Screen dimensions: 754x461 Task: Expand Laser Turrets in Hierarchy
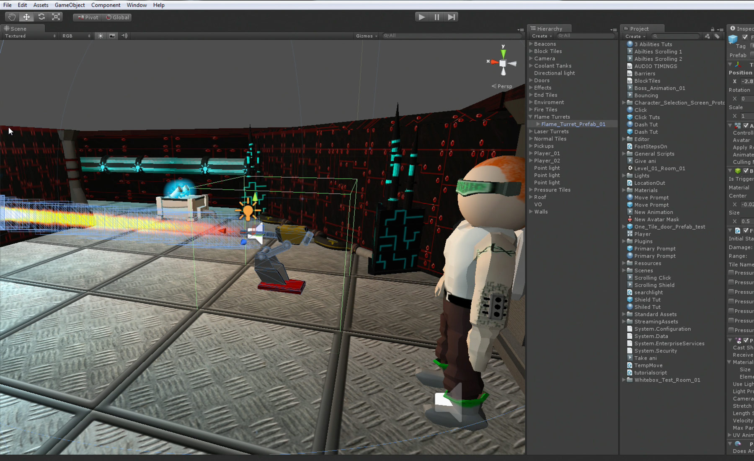531,132
